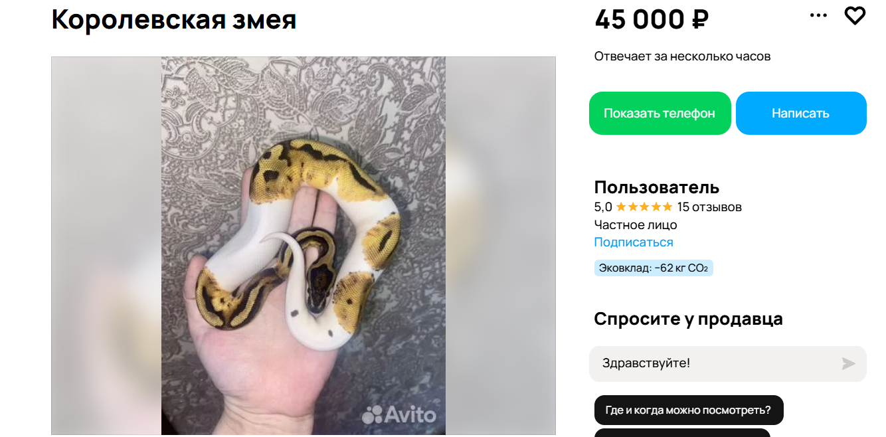Open the three-dots more options menu

(x=818, y=15)
